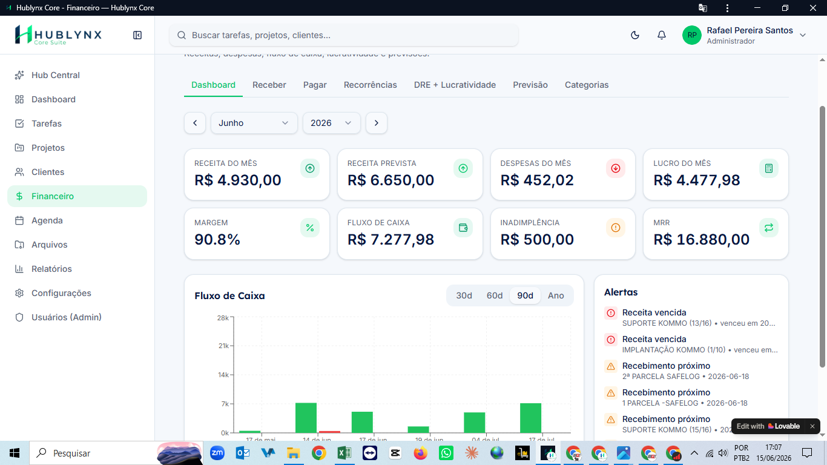Click the search bar for tasks, projects, clients
This screenshot has height=465, width=827.
coord(344,35)
